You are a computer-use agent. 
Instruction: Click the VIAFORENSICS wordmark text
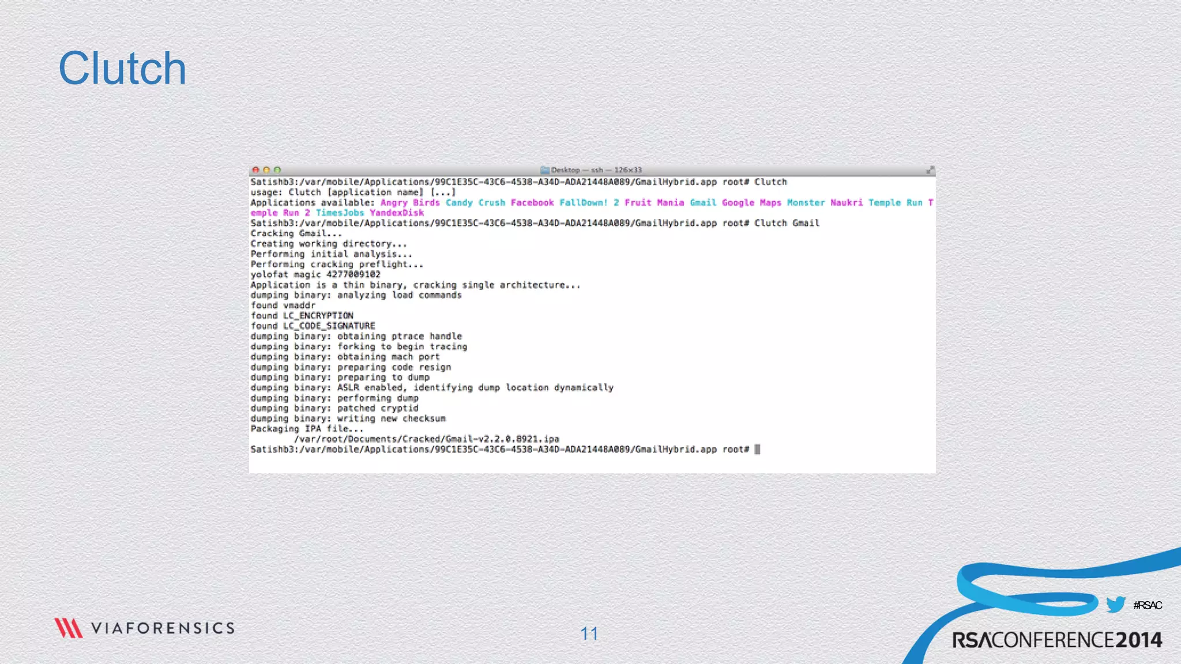pos(163,628)
